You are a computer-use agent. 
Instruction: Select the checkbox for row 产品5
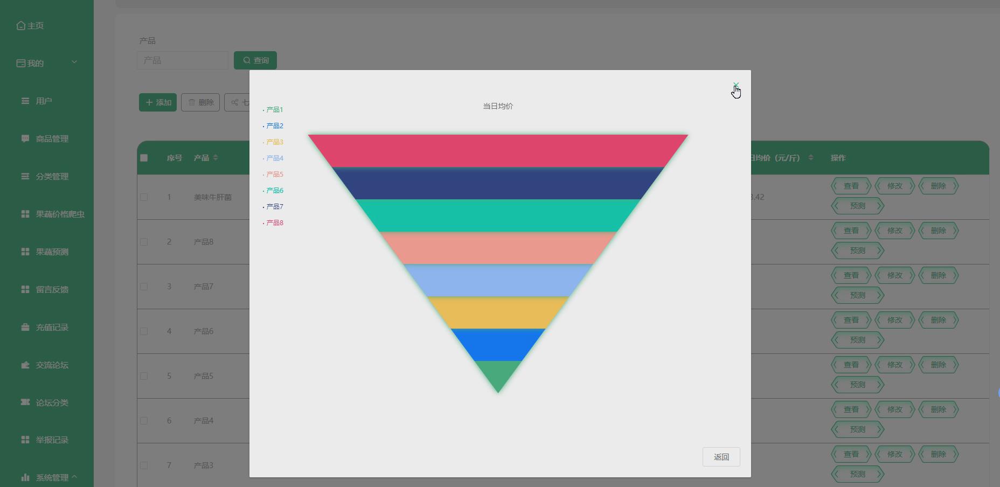coord(144,376)
